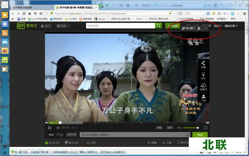This screenshot has width=249, height=156.
Task: Click the green search magnifier button
Action: coord(159,26)
